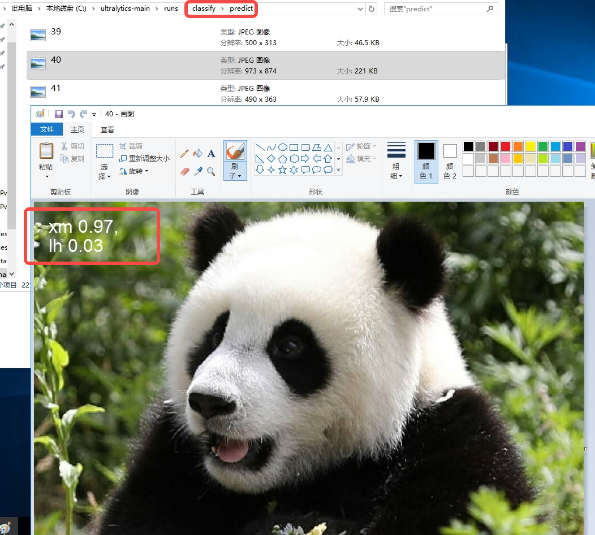The image size is (595, 535).
Task: Select the Pencil tool in Paint
Action: tap(184, 154)
